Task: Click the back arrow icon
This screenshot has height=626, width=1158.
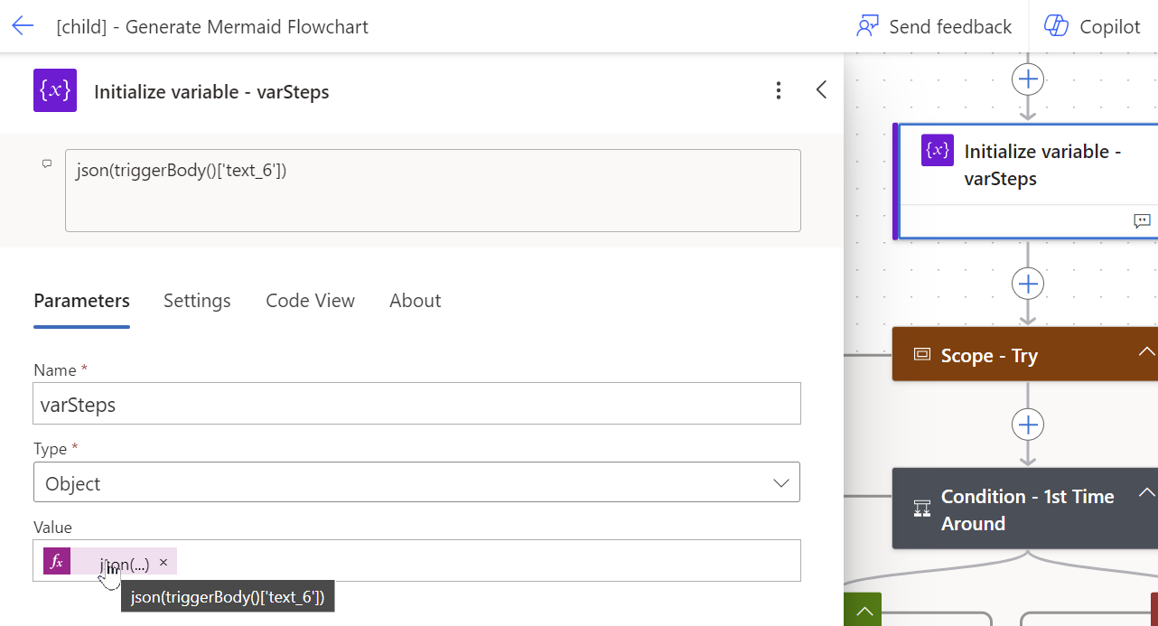Action: click(x=23, y=26)
